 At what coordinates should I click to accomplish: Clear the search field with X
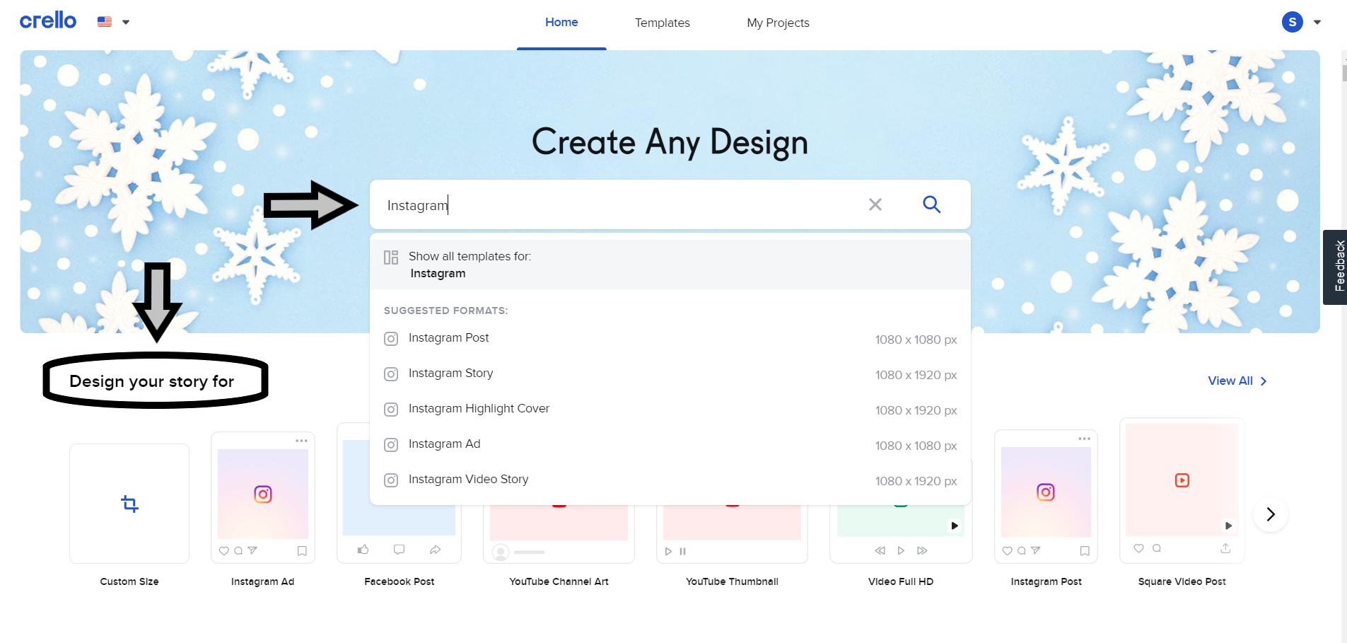pos(875,204)
